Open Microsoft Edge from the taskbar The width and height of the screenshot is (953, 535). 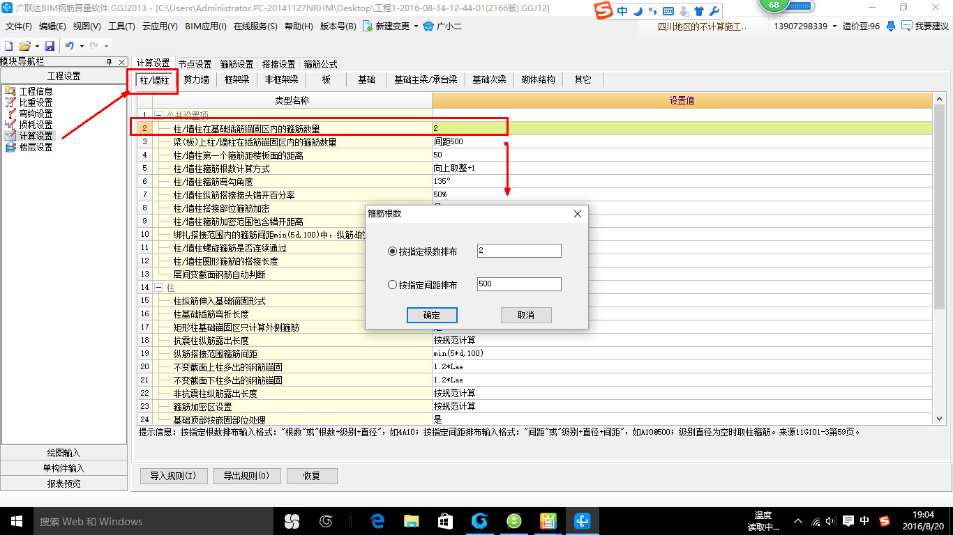(378, 521)
